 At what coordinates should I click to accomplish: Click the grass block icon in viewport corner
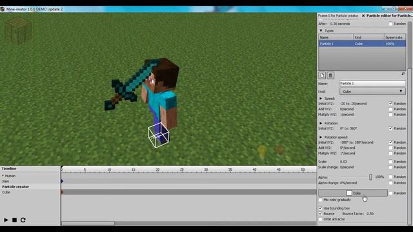(x=18, y=30)
